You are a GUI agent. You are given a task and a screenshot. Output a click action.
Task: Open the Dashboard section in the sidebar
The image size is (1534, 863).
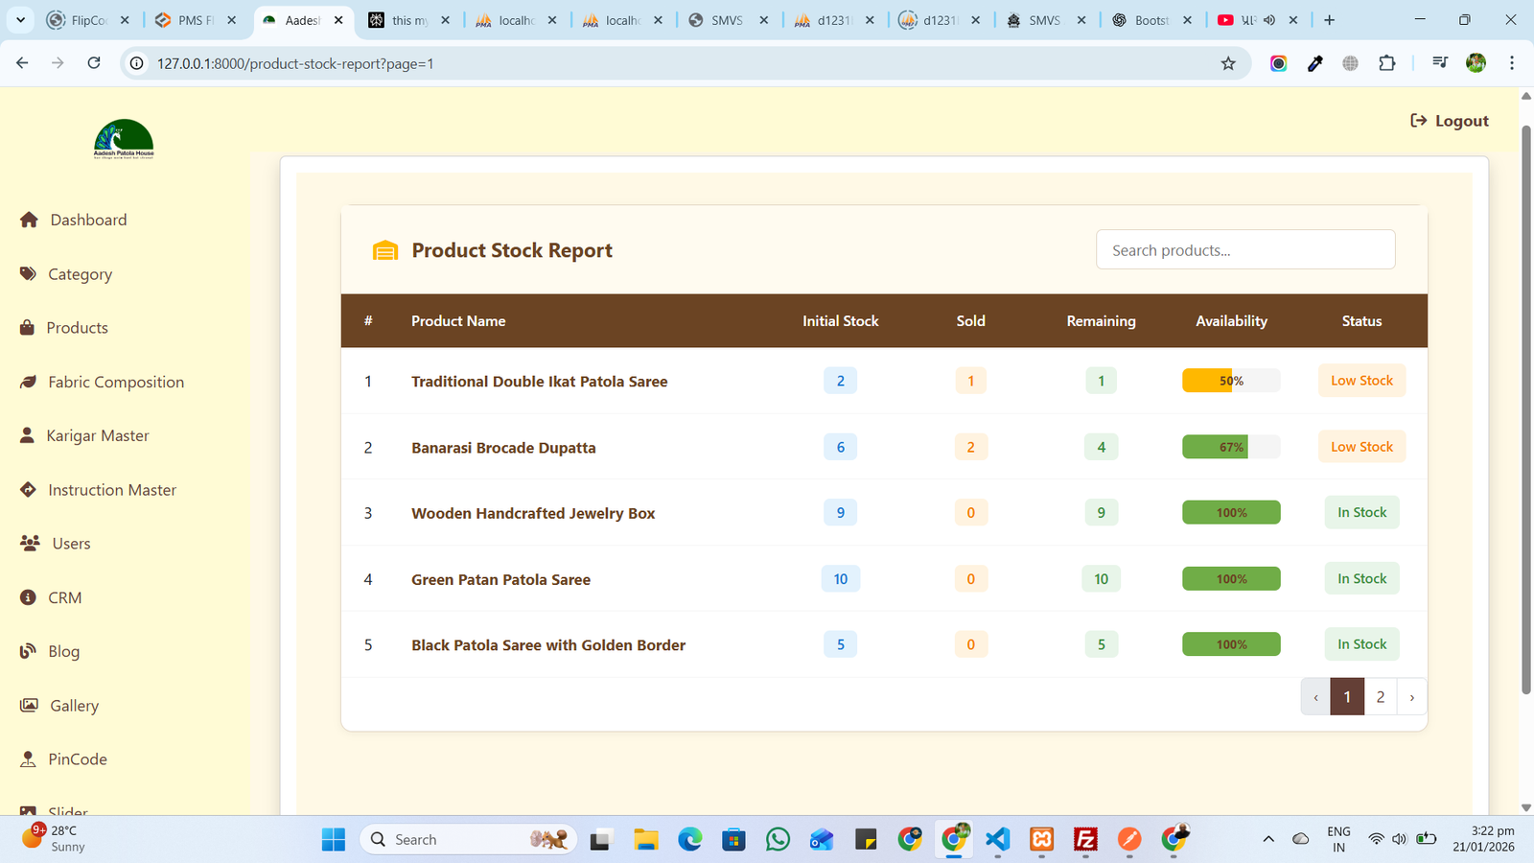click(30, 220)
